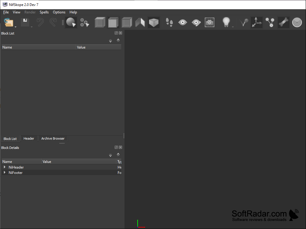Switch to the Block List tab

10,139
